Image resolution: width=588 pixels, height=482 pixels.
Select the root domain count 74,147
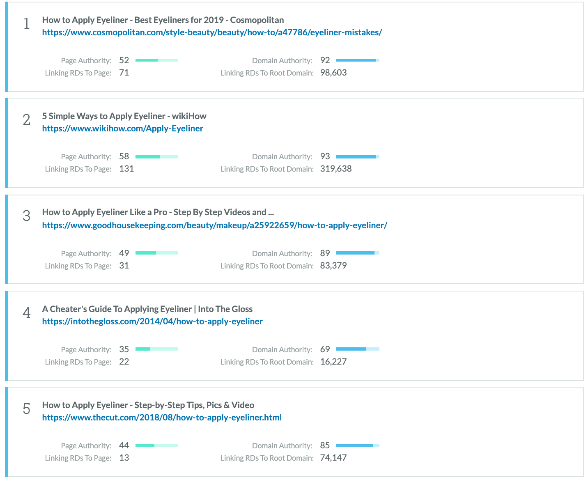(x=333, y=458)
